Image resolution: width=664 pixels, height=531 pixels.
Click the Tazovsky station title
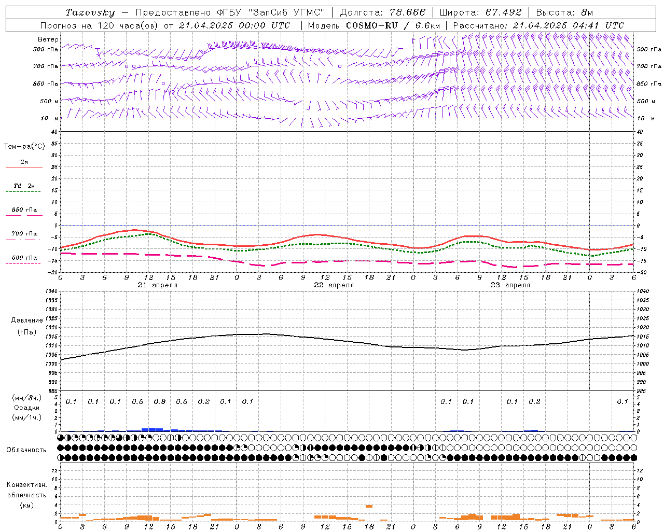(x=90, y=12)
